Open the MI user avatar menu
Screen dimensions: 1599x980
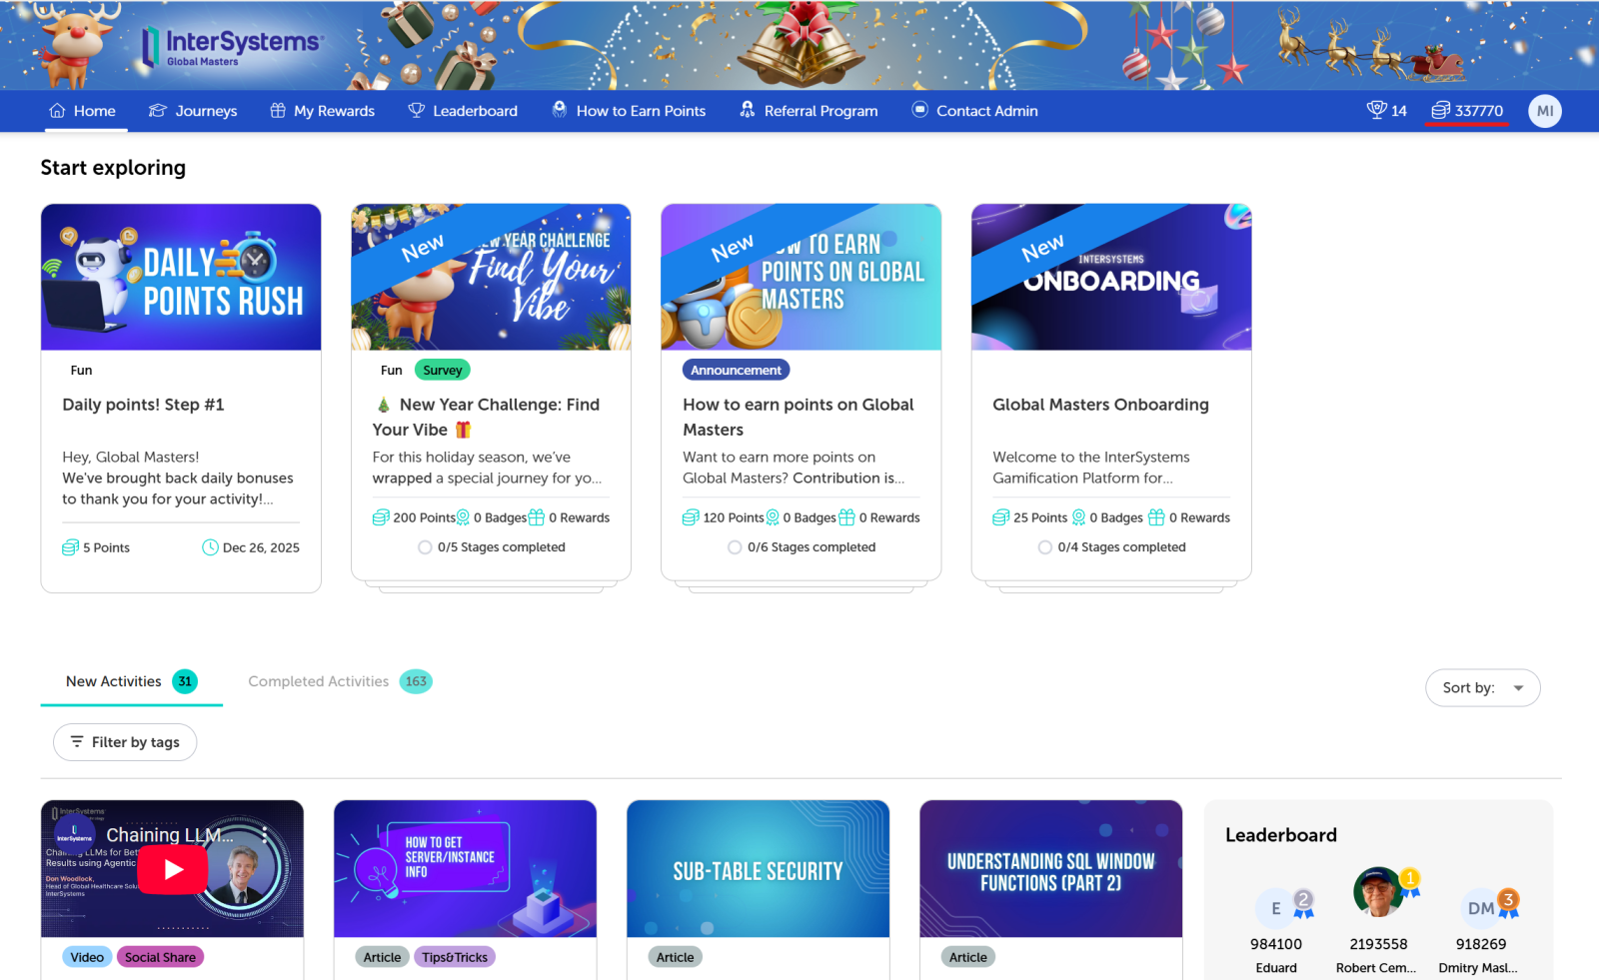pyautogui.click(x=1545, y=111)
